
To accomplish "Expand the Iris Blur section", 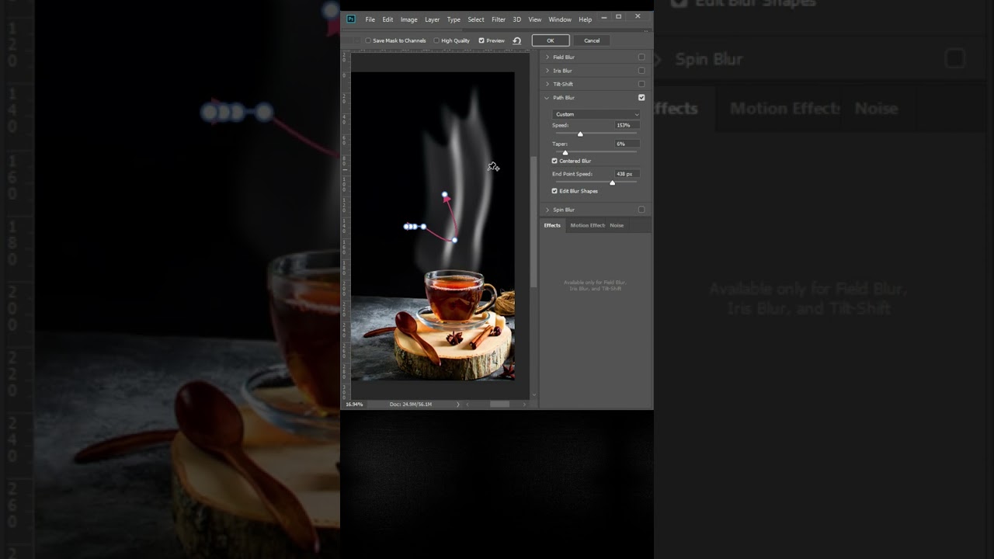I will (x=547, y=71).
